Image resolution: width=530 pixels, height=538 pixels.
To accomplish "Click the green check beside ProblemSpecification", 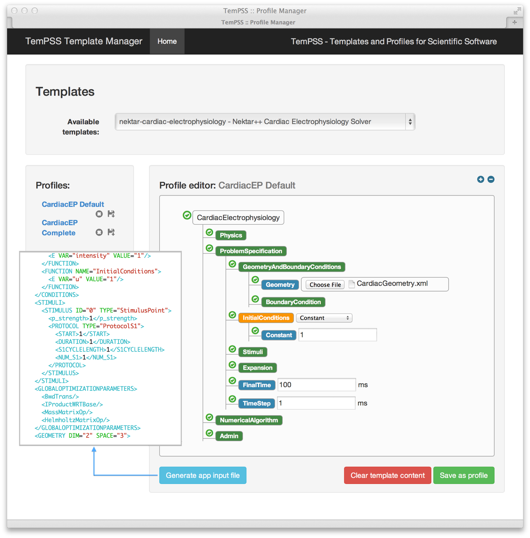I will (x=209, y=248).
